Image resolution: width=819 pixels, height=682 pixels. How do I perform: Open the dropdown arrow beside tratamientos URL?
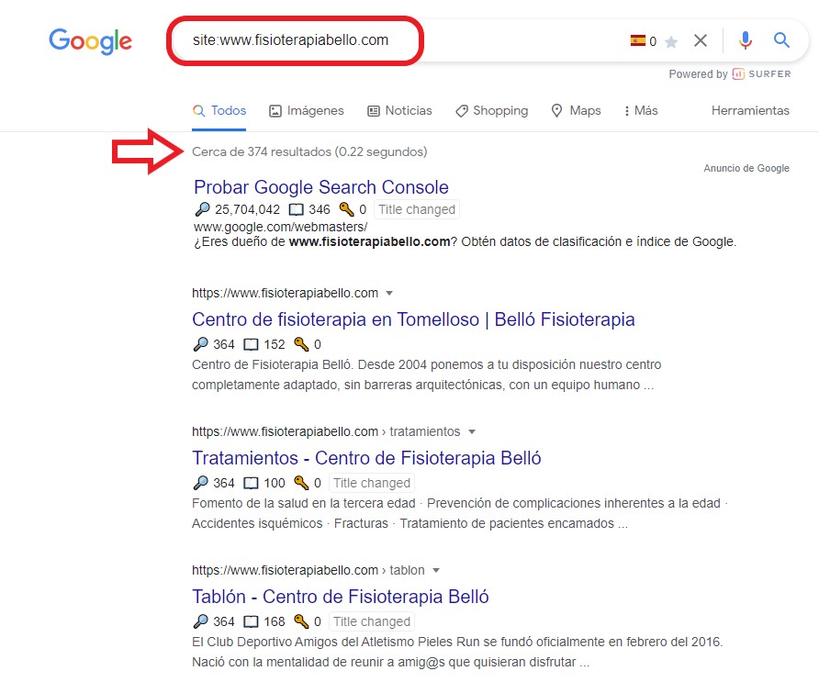pyautogui.click(x=472, y=431)
